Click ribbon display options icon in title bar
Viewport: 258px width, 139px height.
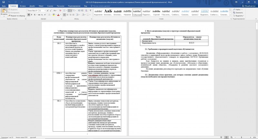click(236, 2)
